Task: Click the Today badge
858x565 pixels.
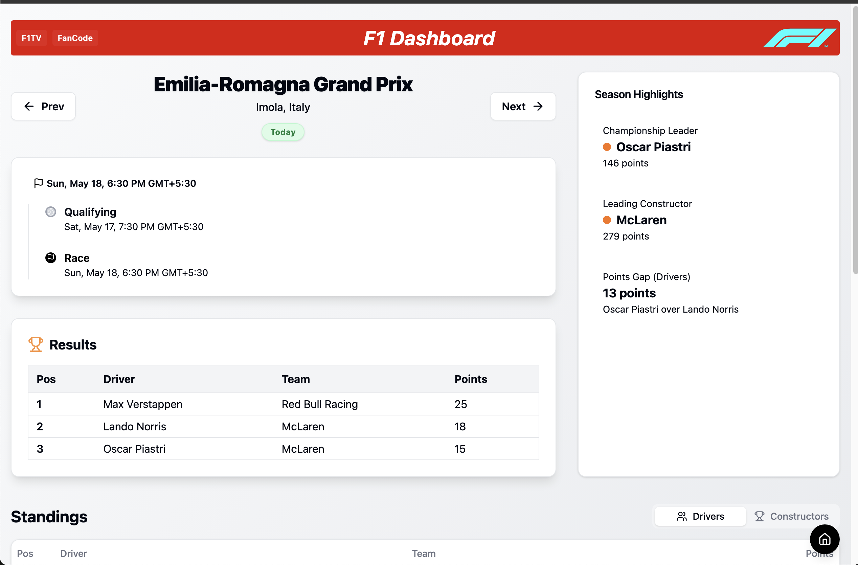Action: (x=283, y=132)
